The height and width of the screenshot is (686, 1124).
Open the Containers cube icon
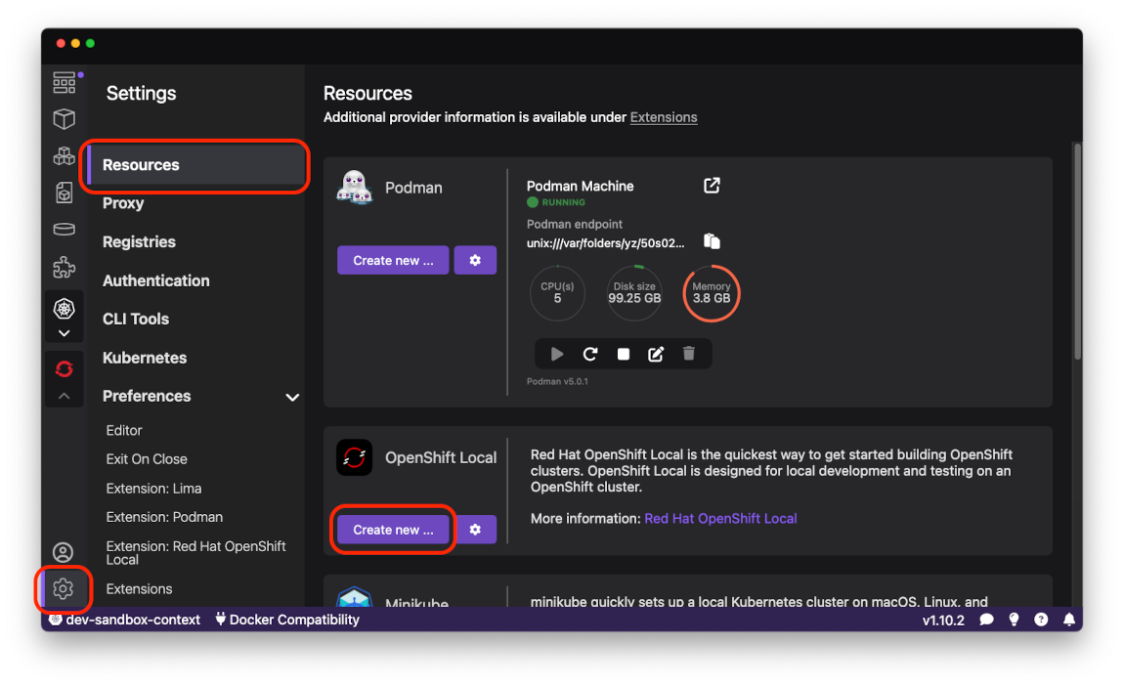point(64,119)
